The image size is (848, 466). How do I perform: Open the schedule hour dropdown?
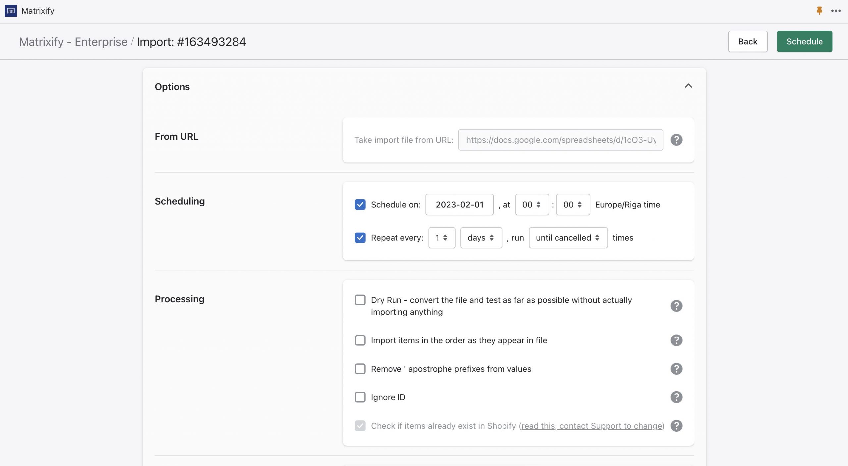coord(532,205)
